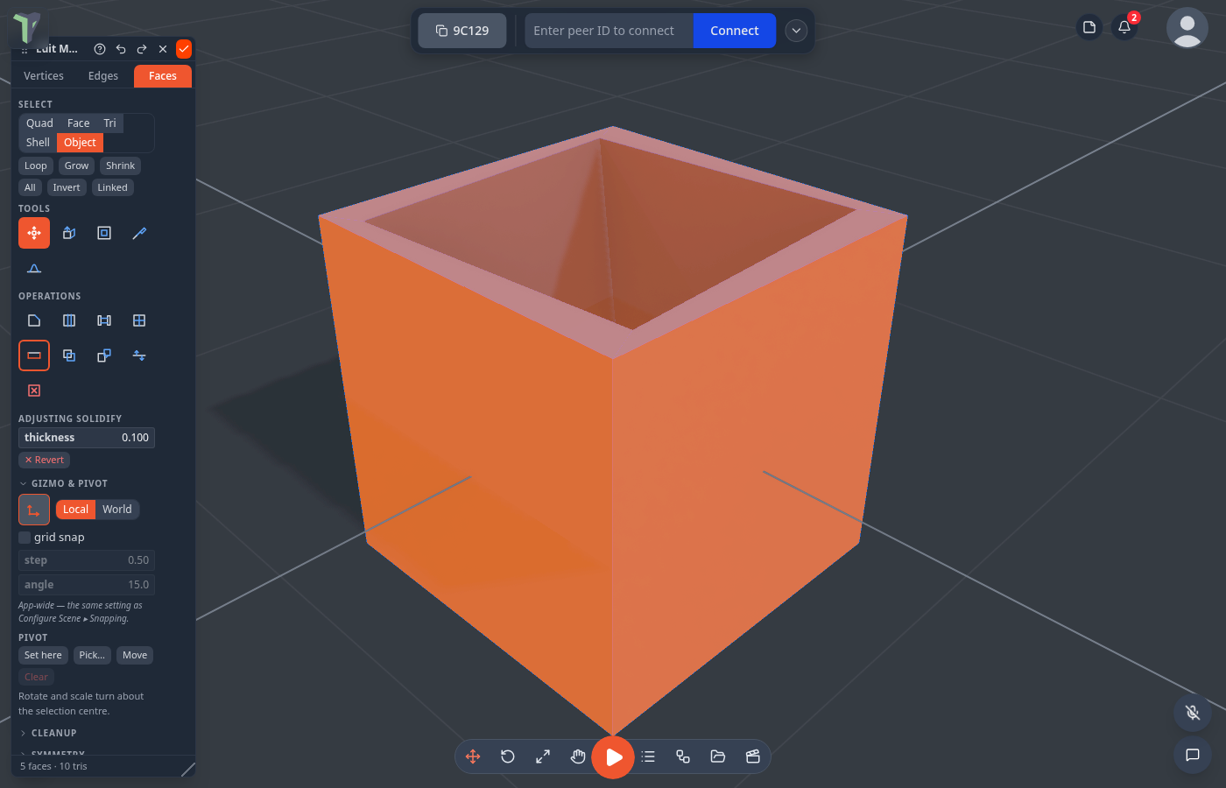Screen dimensions: 1226x788
Task: Click the Grow selection button
Action: (x=76, y=165)
